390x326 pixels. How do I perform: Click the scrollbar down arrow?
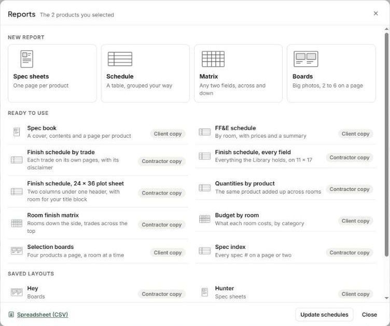pyautogui.click(x=386, y=298)
